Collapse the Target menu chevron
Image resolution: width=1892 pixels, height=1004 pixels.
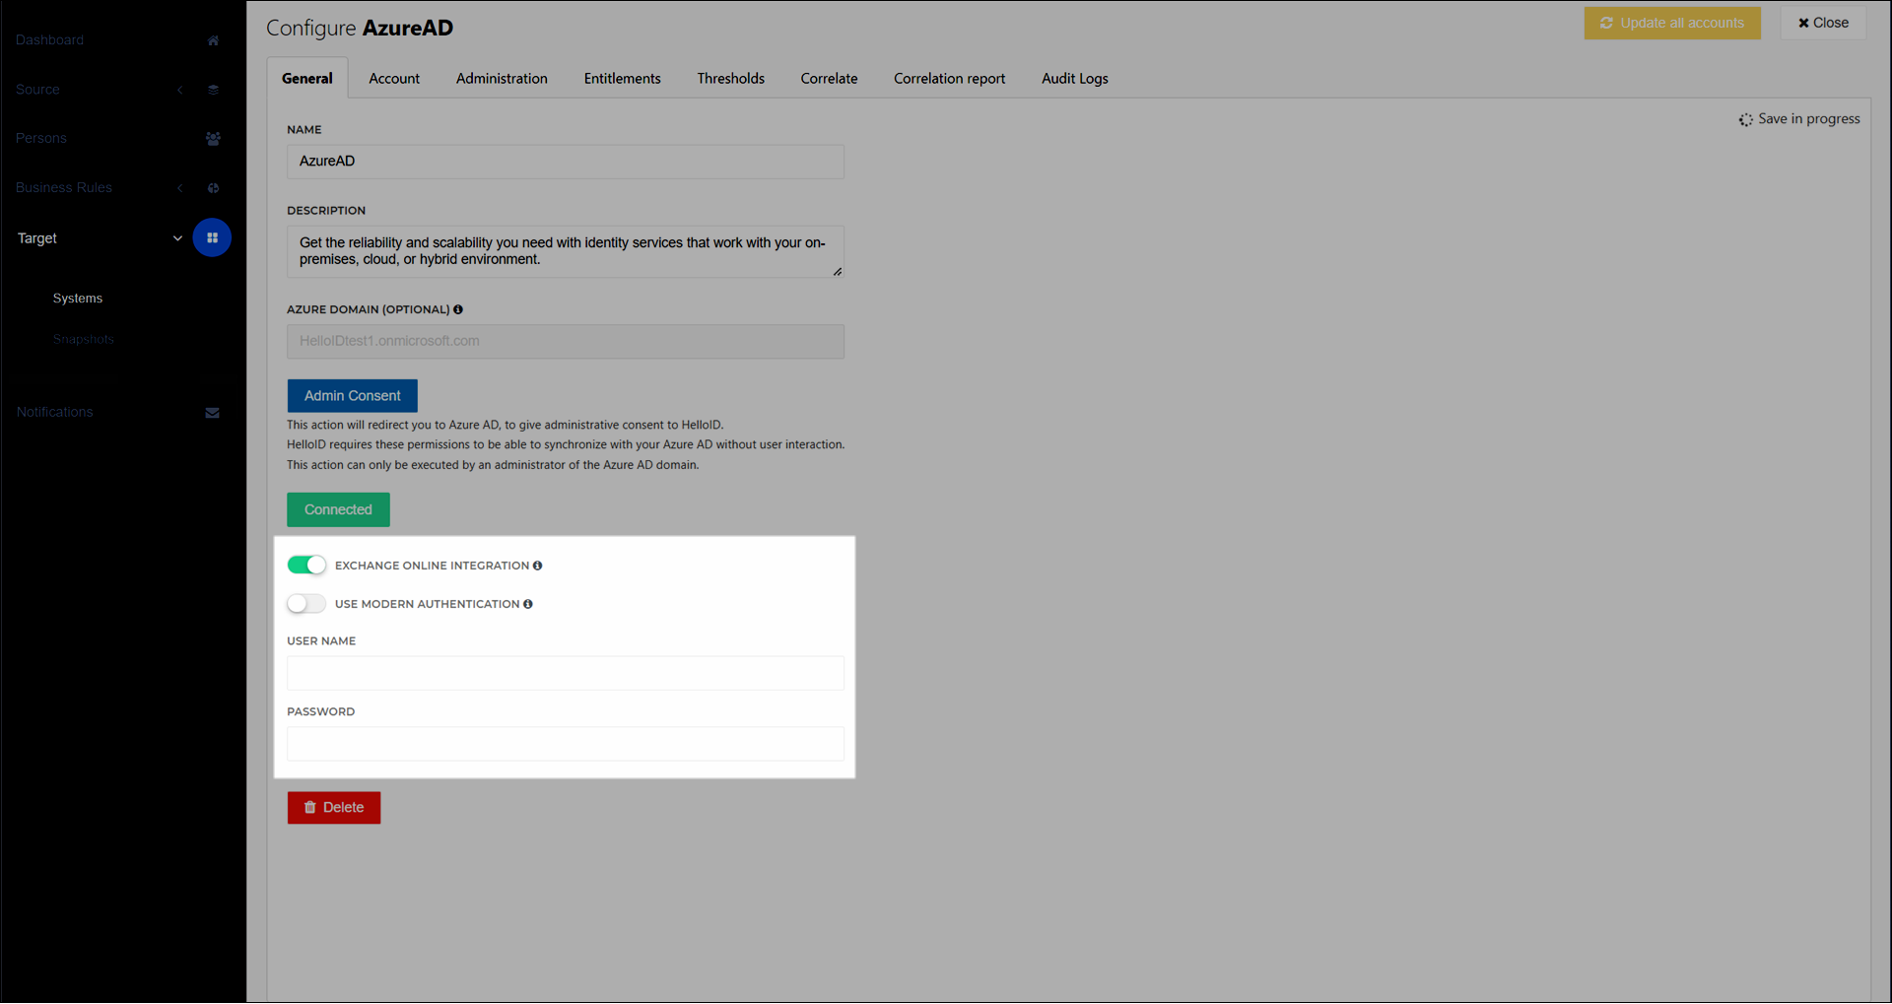(177, 238)
